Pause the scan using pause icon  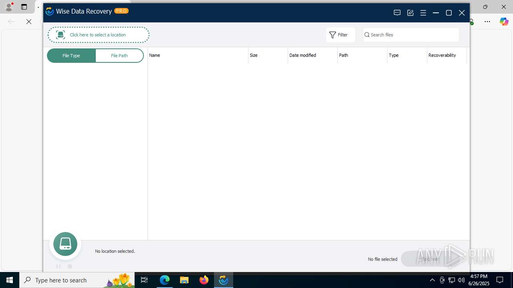tap(59, 266)
